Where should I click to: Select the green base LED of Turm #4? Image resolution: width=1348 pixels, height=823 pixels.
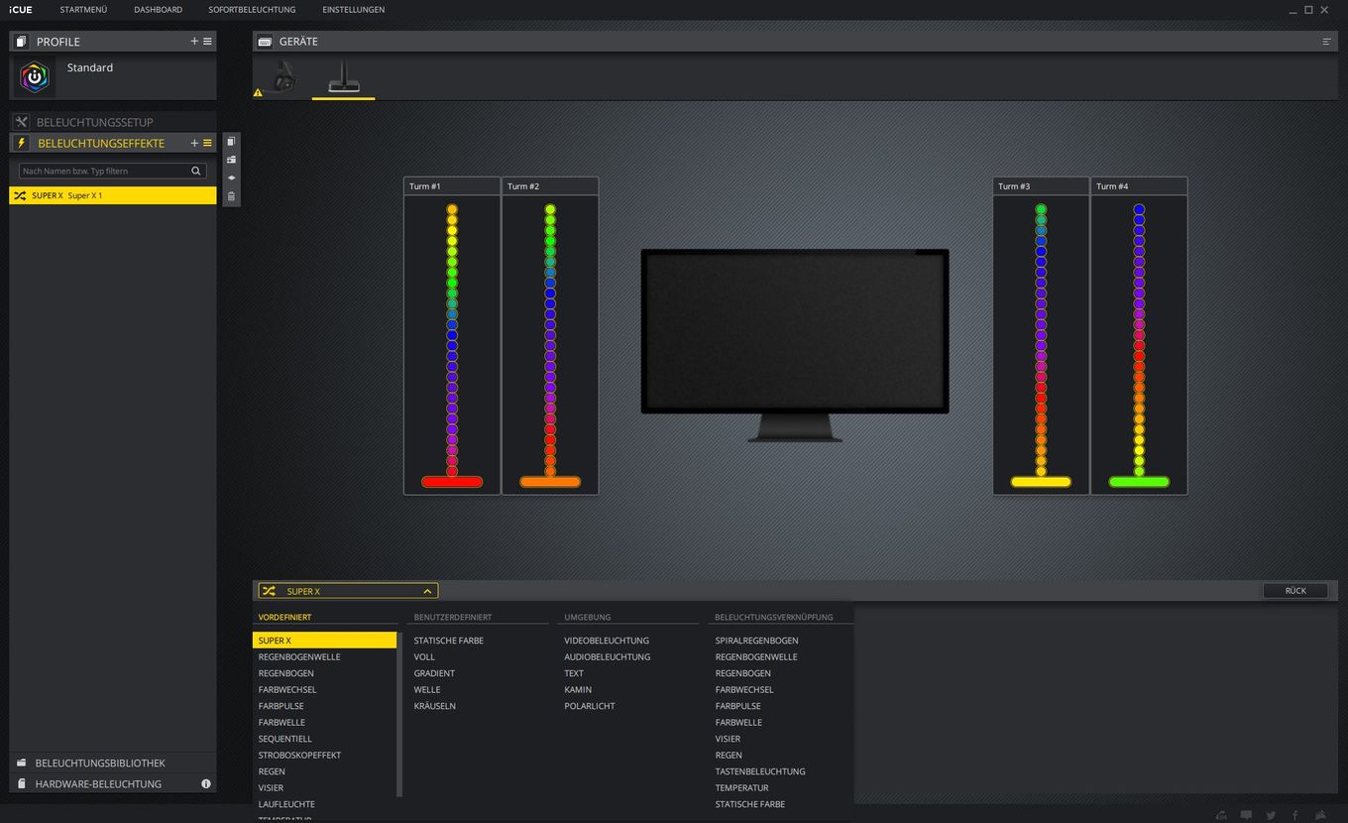[x=1139, y=482]
